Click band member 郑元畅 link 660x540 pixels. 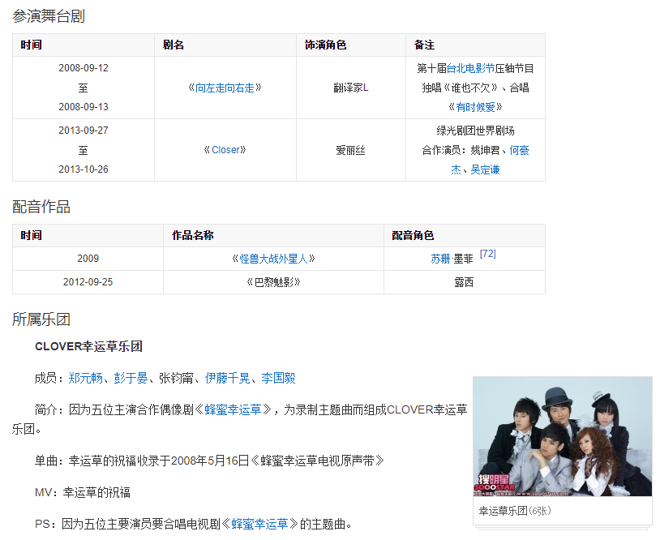[85, 378]
